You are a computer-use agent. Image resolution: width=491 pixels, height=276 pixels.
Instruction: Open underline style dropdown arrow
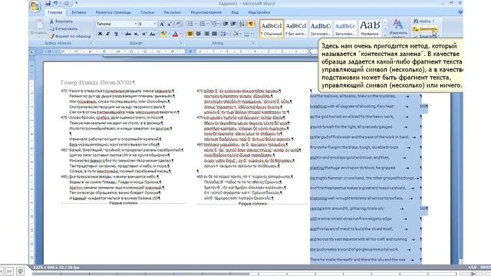pyautogui.click(x=121, y=34)
